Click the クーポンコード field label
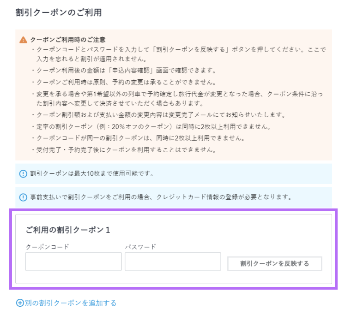Viewport: 351px width, 315px height. tap(47, 247)
